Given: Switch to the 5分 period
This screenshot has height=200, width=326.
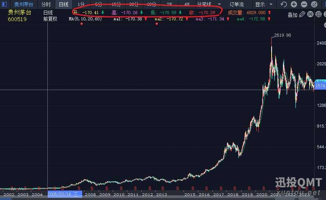Looking at the screenshot, I should (x=98, y=4).
